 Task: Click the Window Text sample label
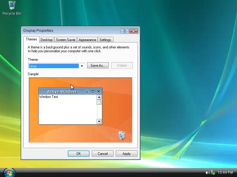click(49, 97)
